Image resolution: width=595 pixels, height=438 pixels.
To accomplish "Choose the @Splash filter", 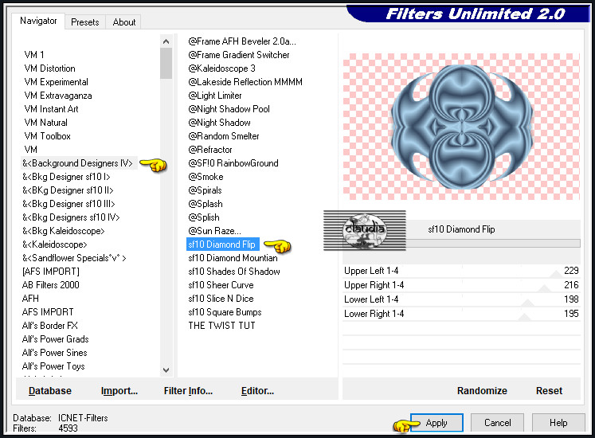I will tap(206, 204).
